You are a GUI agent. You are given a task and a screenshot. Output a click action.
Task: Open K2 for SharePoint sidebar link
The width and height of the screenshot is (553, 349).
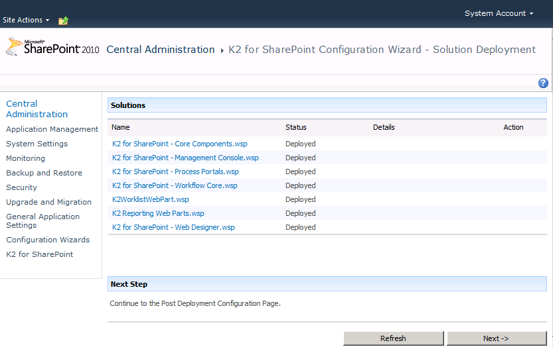pyautogui.click(x=40, y=254)
